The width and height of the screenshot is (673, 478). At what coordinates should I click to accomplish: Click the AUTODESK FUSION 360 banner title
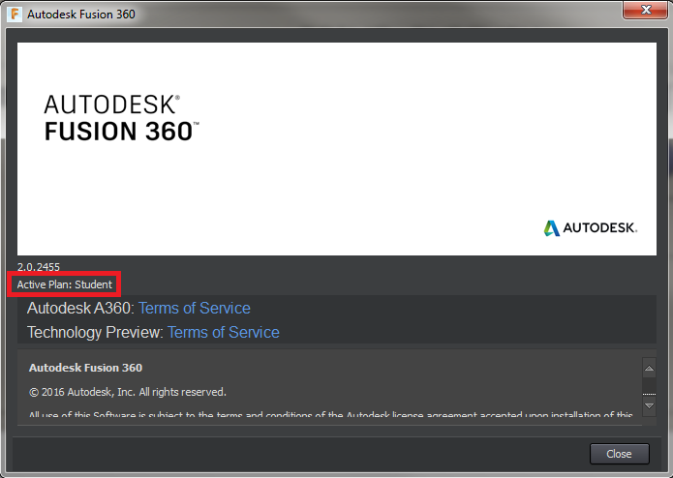tap(121, 118)
